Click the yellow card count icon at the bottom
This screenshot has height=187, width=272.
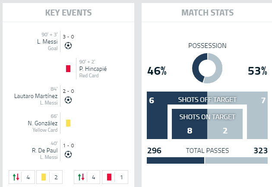tap(43, 177)
